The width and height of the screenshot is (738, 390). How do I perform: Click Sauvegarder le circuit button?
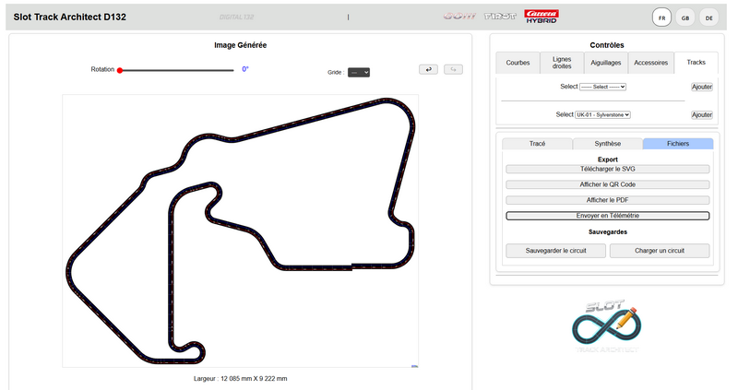click(556, 251)
